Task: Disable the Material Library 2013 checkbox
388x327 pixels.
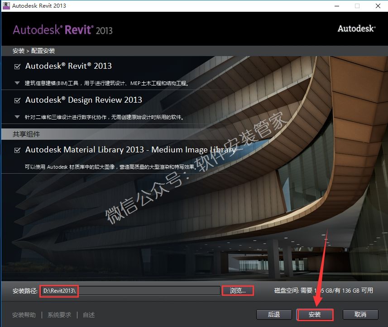Action: point(17,150)
